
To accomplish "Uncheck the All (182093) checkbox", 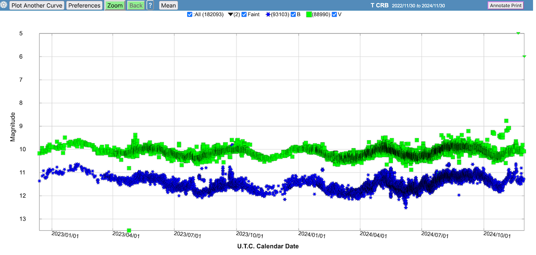I will click(x=190, y=15).
